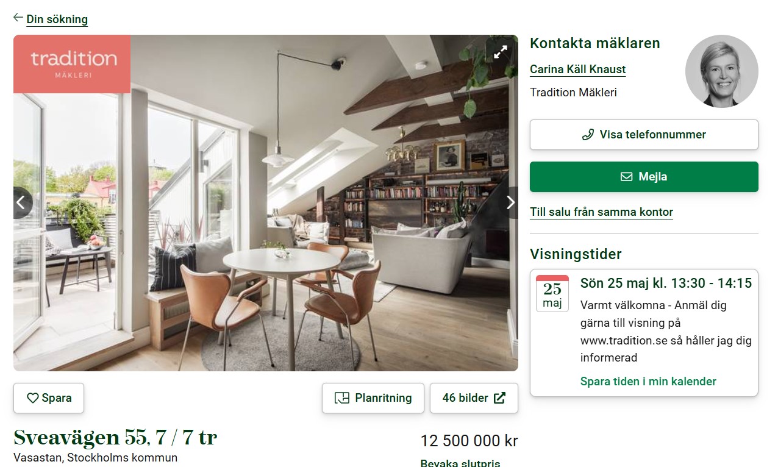This screenshot has height=467, width=778.
Task: Save viewing time to my calendar
Action: (648, 382)
